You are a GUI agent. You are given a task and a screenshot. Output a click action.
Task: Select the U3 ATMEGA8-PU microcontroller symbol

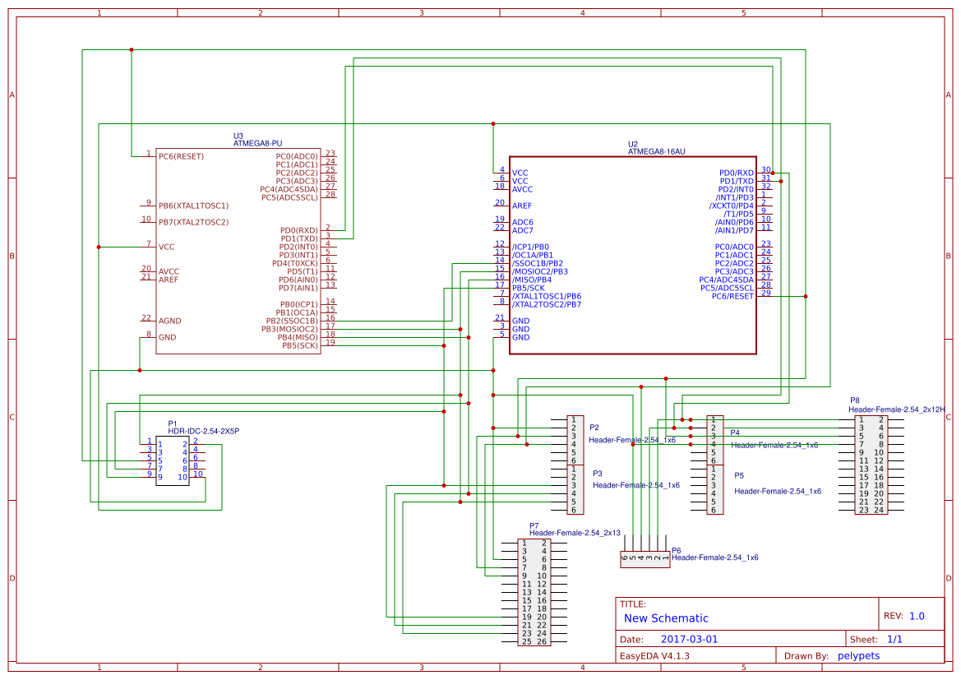(238, 247)
